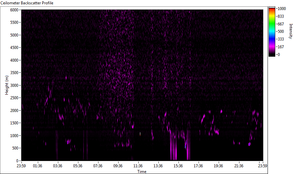Click the 17:36 time axis label
The width and height of the screenshot is (294, 174).
198,166
